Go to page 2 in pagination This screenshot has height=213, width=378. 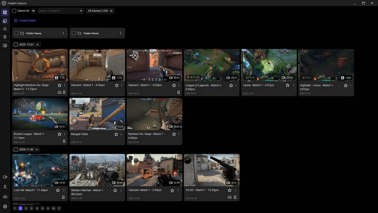(x=26, y=208)
